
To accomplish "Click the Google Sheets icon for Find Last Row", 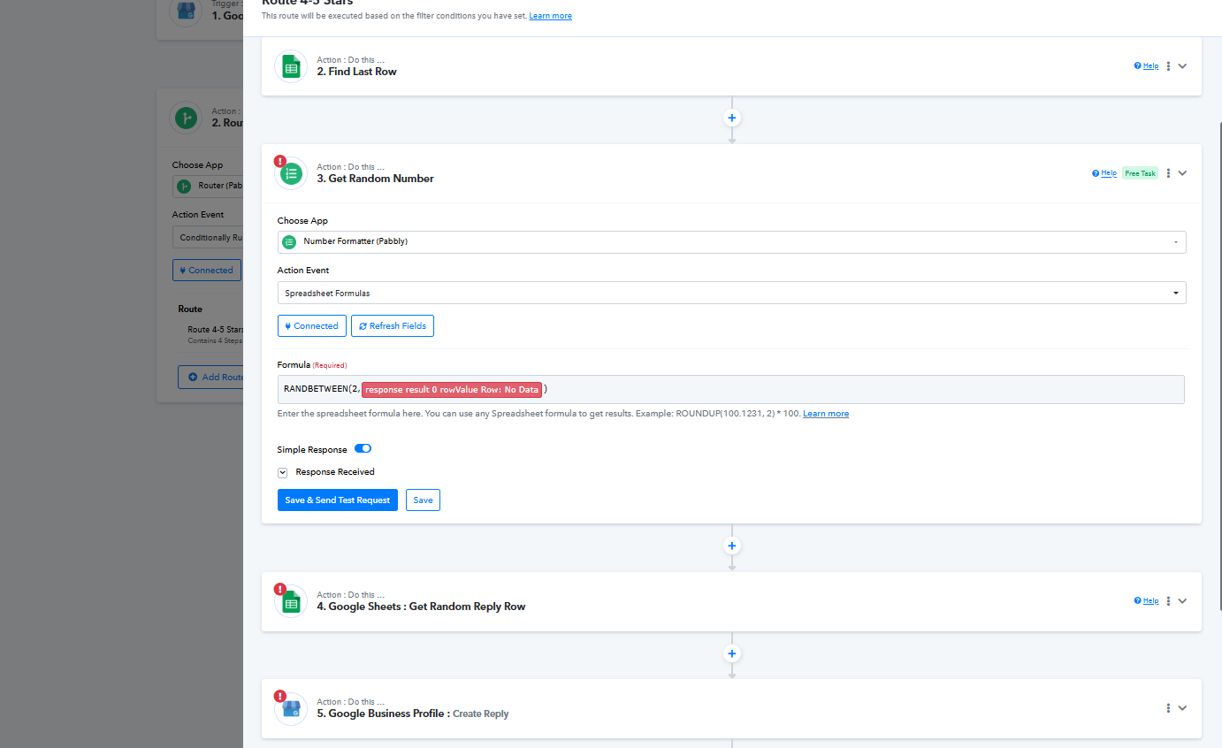I will 291,66.
